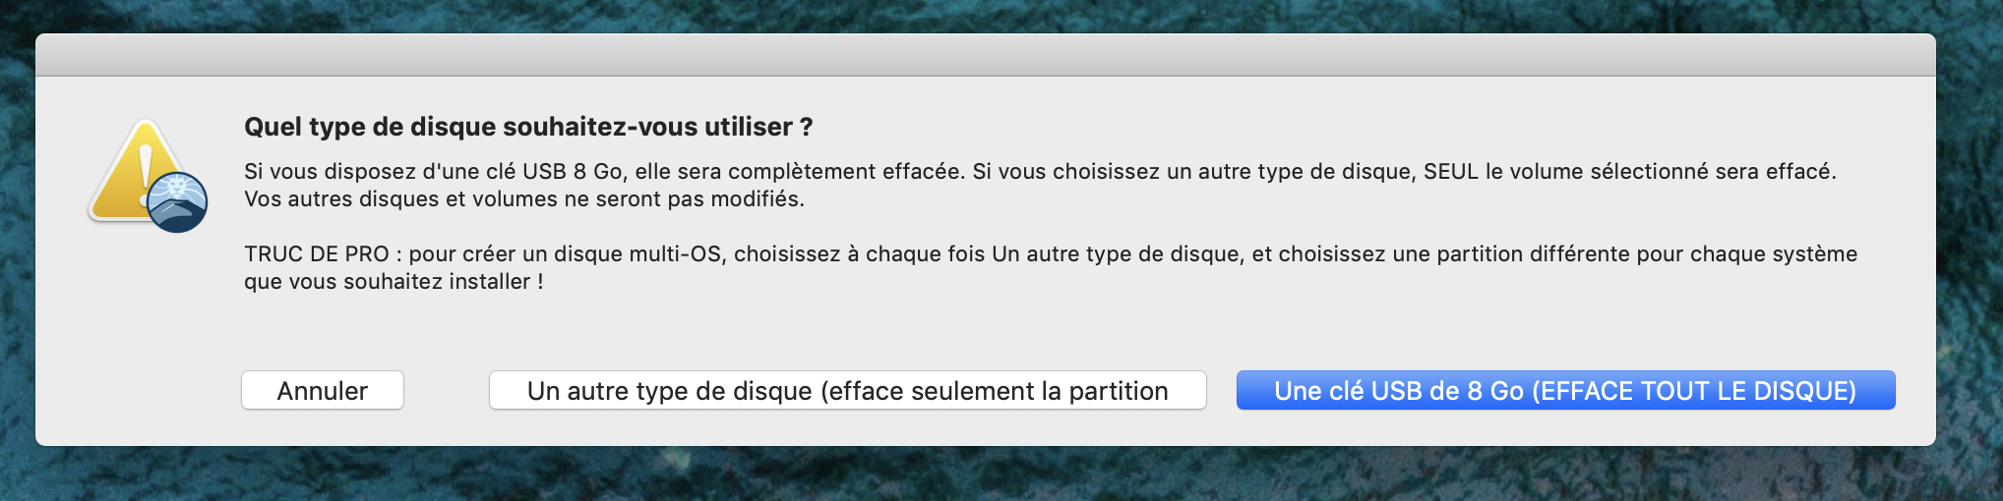Viewport: 2003px width, 501px height.
Task: Click the dialog's gray title bar
Action: click(985, 55)
